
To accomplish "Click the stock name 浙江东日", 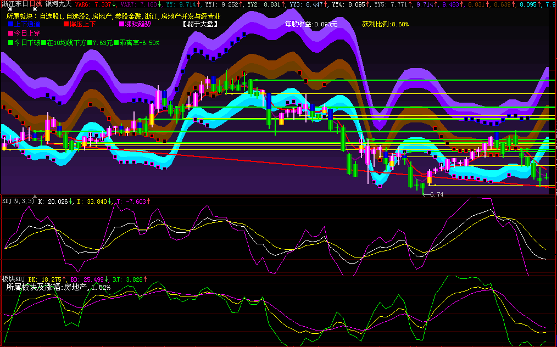I will pos(14,4).
